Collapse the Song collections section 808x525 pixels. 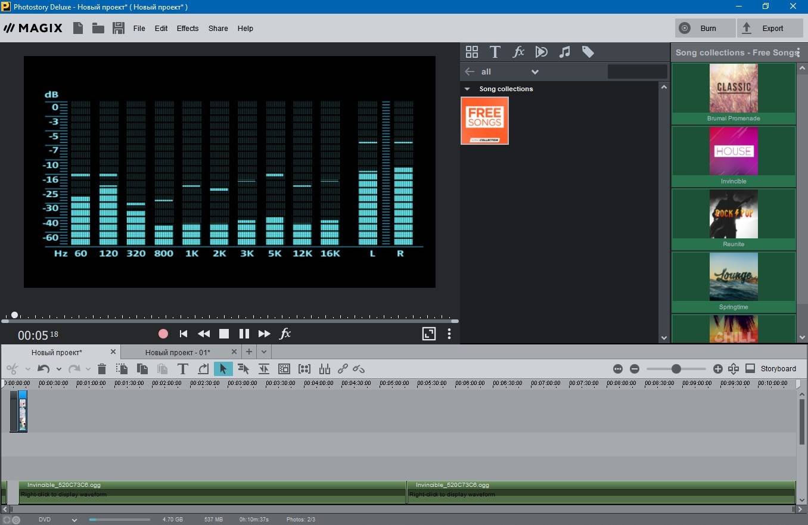[x=468, y=89]
